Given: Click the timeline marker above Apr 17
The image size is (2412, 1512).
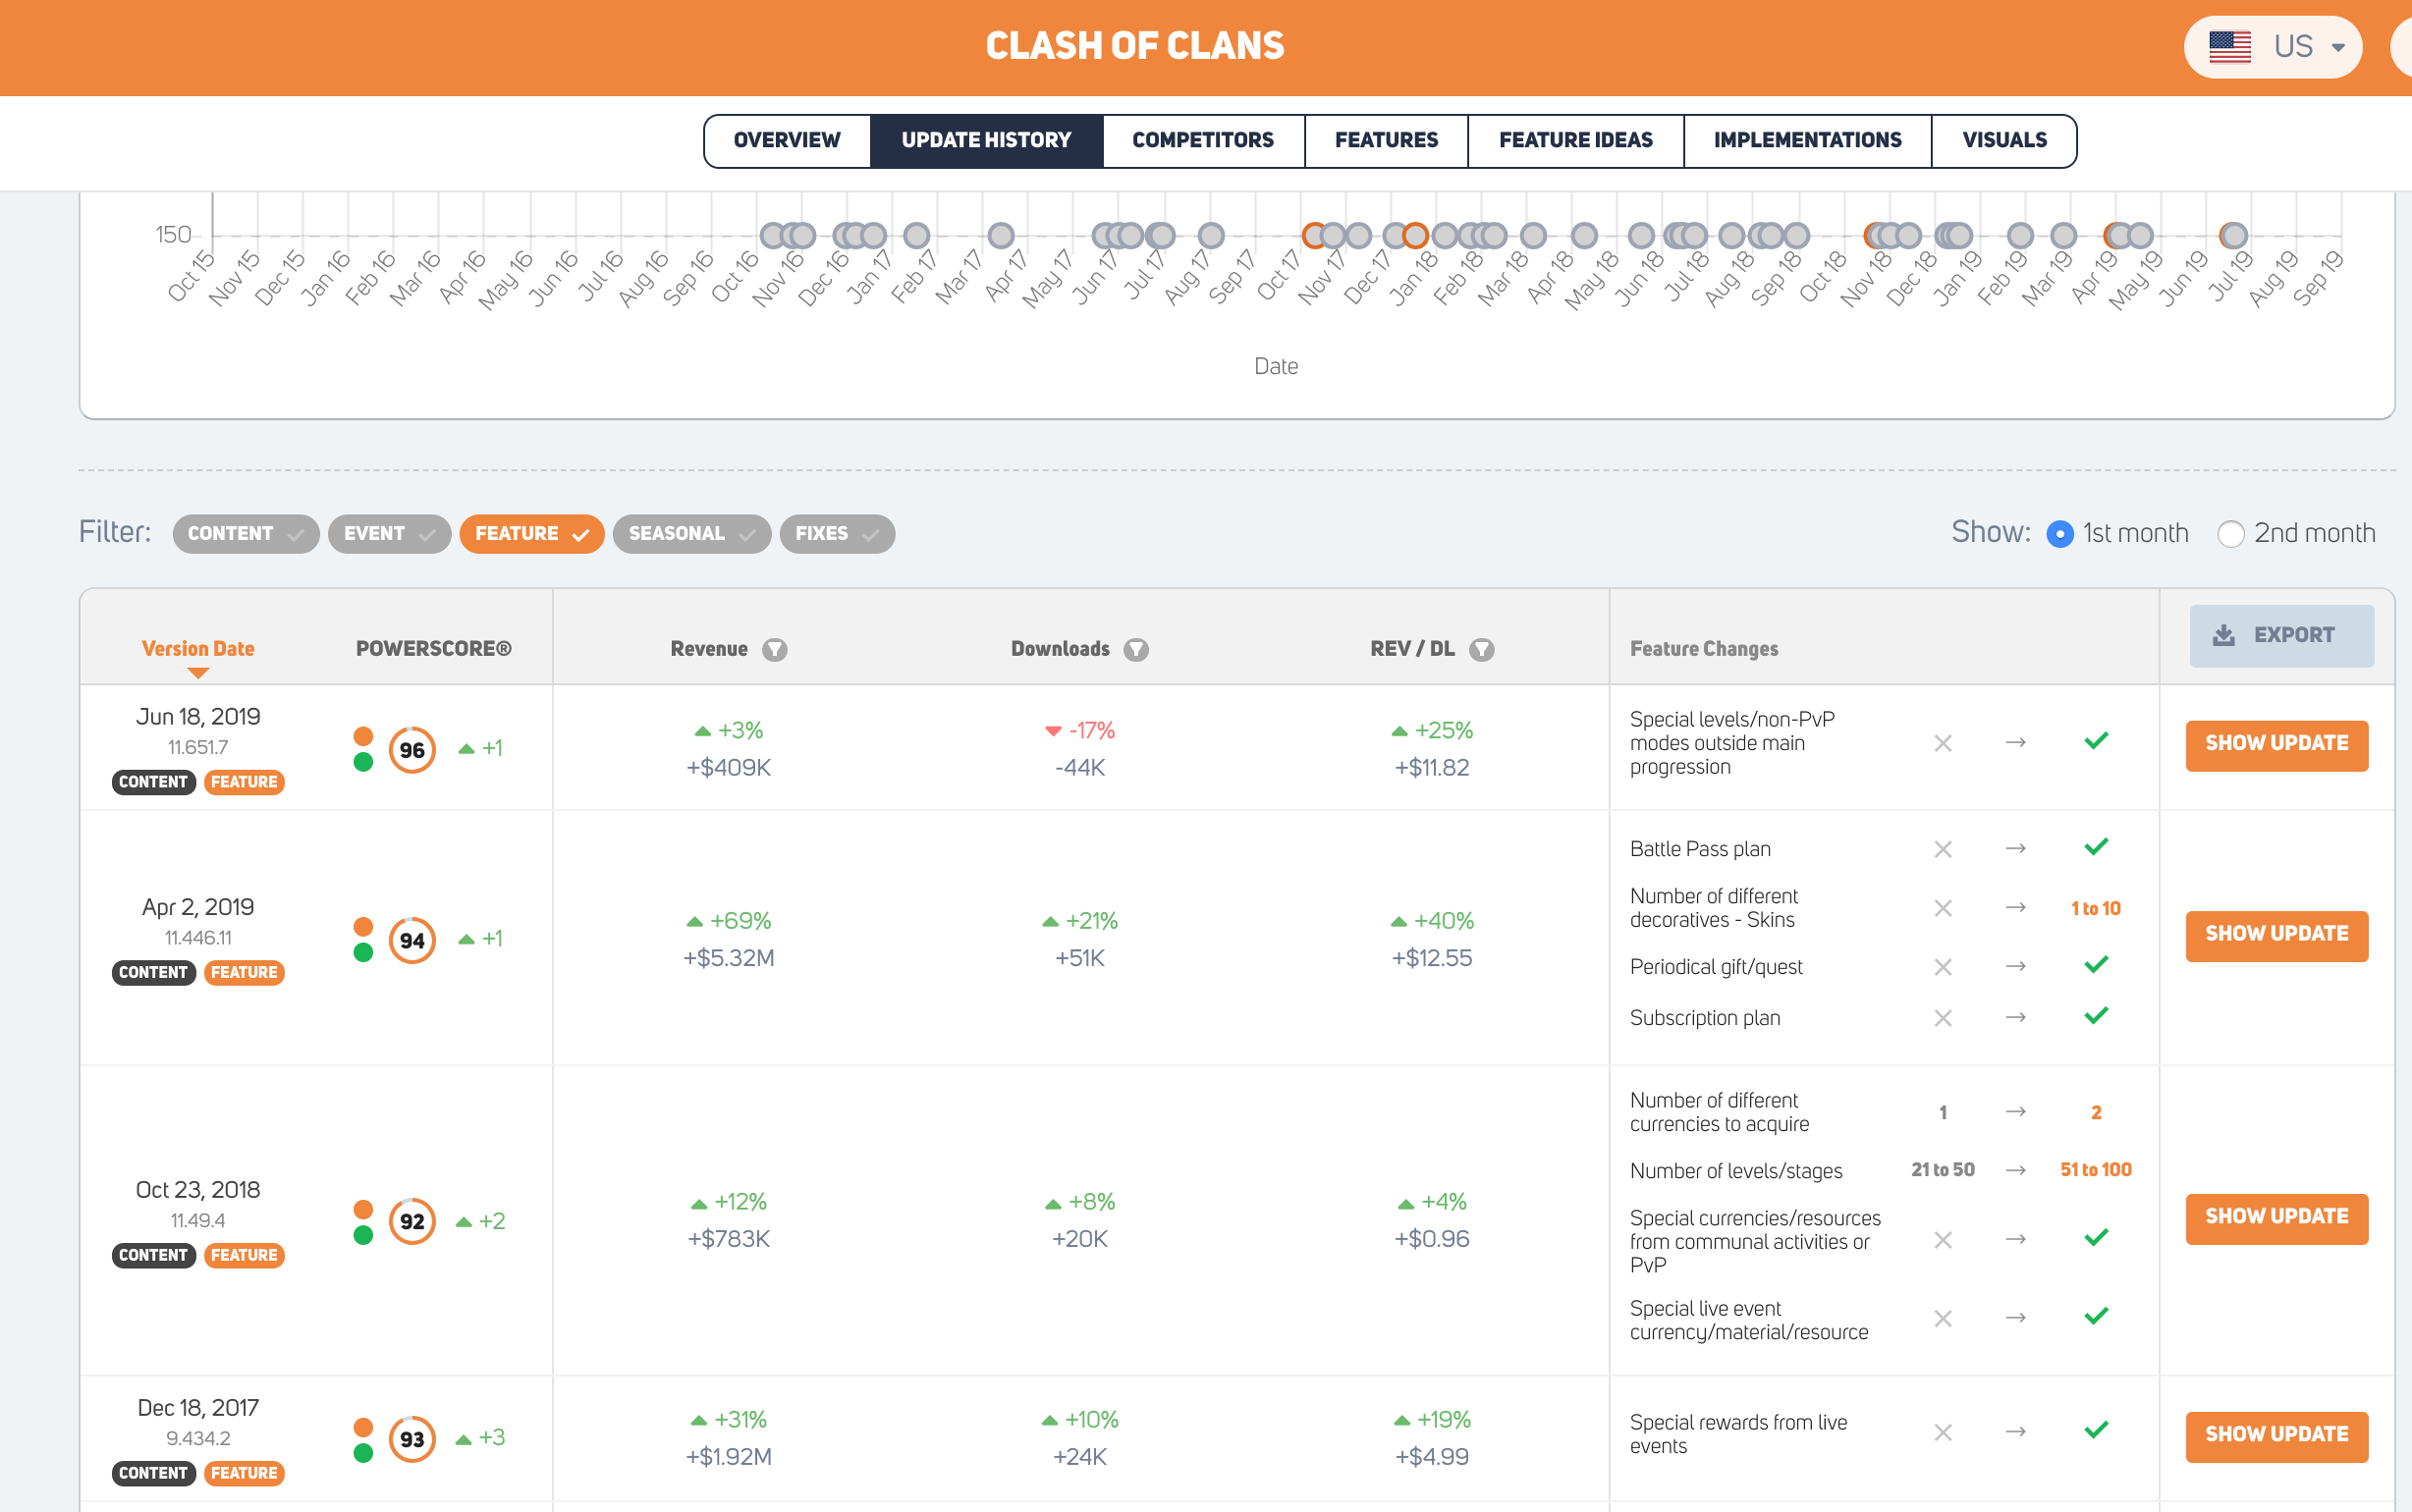Looking at the screenshot, I should pos(1001,236).
